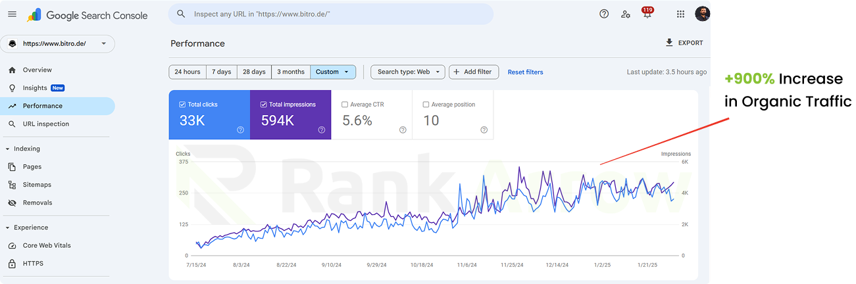Click the Inspect any URL search field
Viewport: 856px width, 284px height.
[336, 14]
